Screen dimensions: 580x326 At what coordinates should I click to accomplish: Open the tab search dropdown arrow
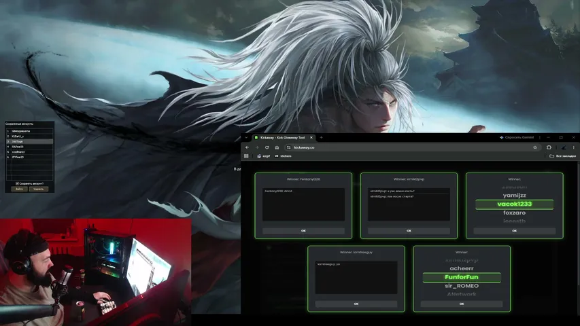[246, 137]
